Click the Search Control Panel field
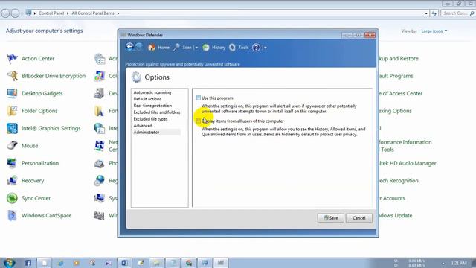Image resolution: width=476 pixels, height=268 pixels. tap(457, 13)
